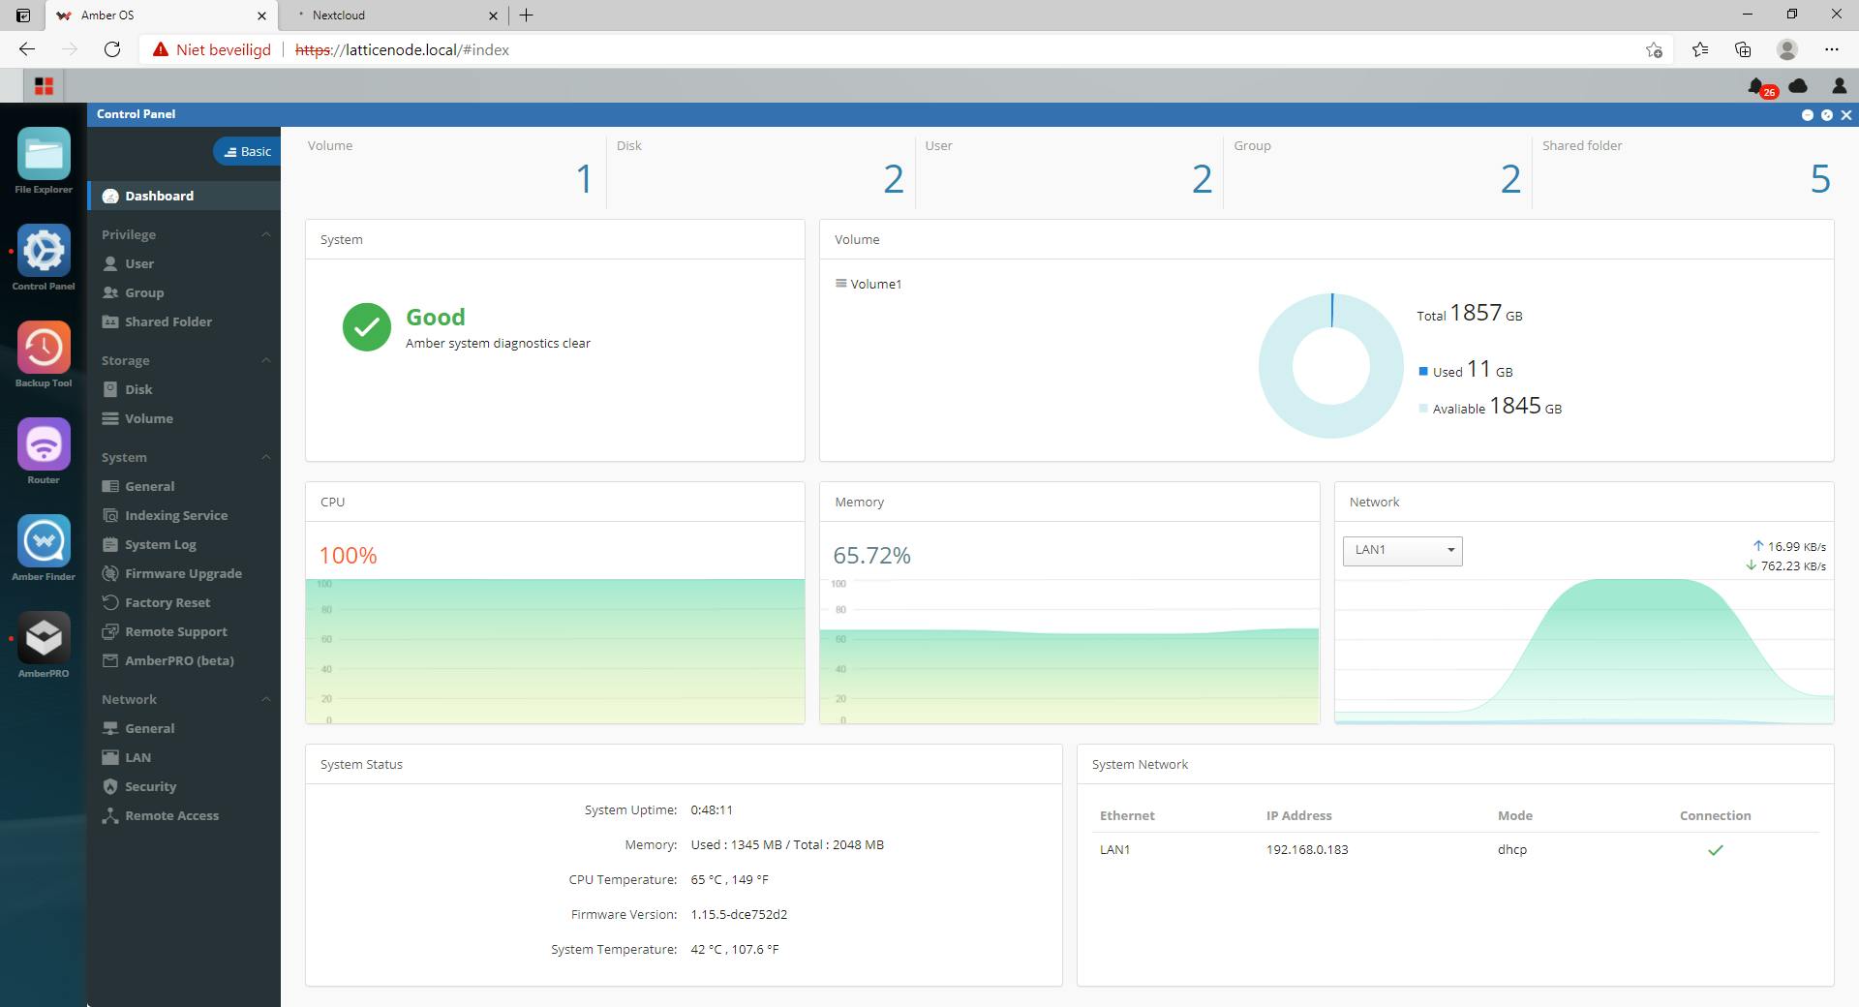1859x1007 pixels.
Task: Open the LAN1 interface dropdown
Action: coord(1402,550)
